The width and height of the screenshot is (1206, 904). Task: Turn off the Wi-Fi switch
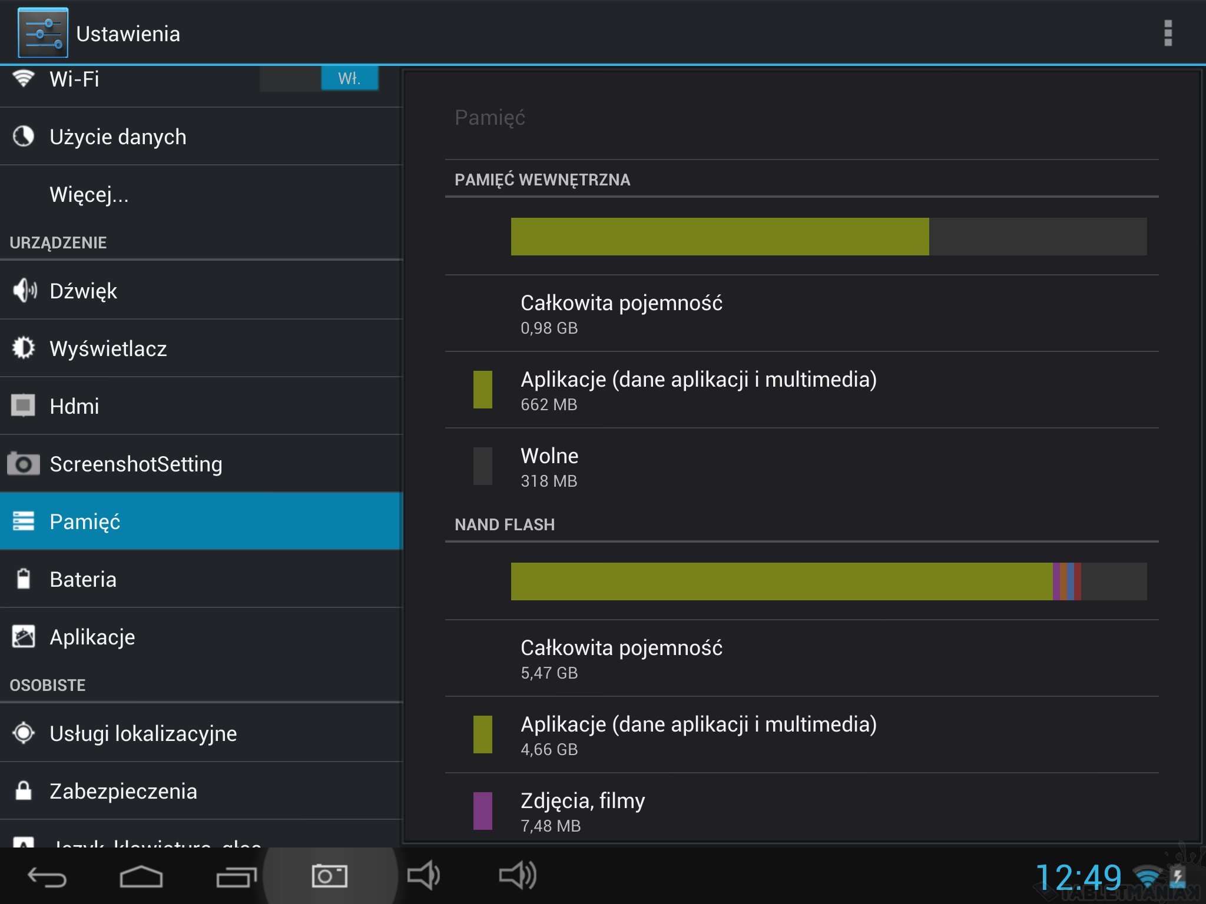pyautogui.click(x=319, y=79)
